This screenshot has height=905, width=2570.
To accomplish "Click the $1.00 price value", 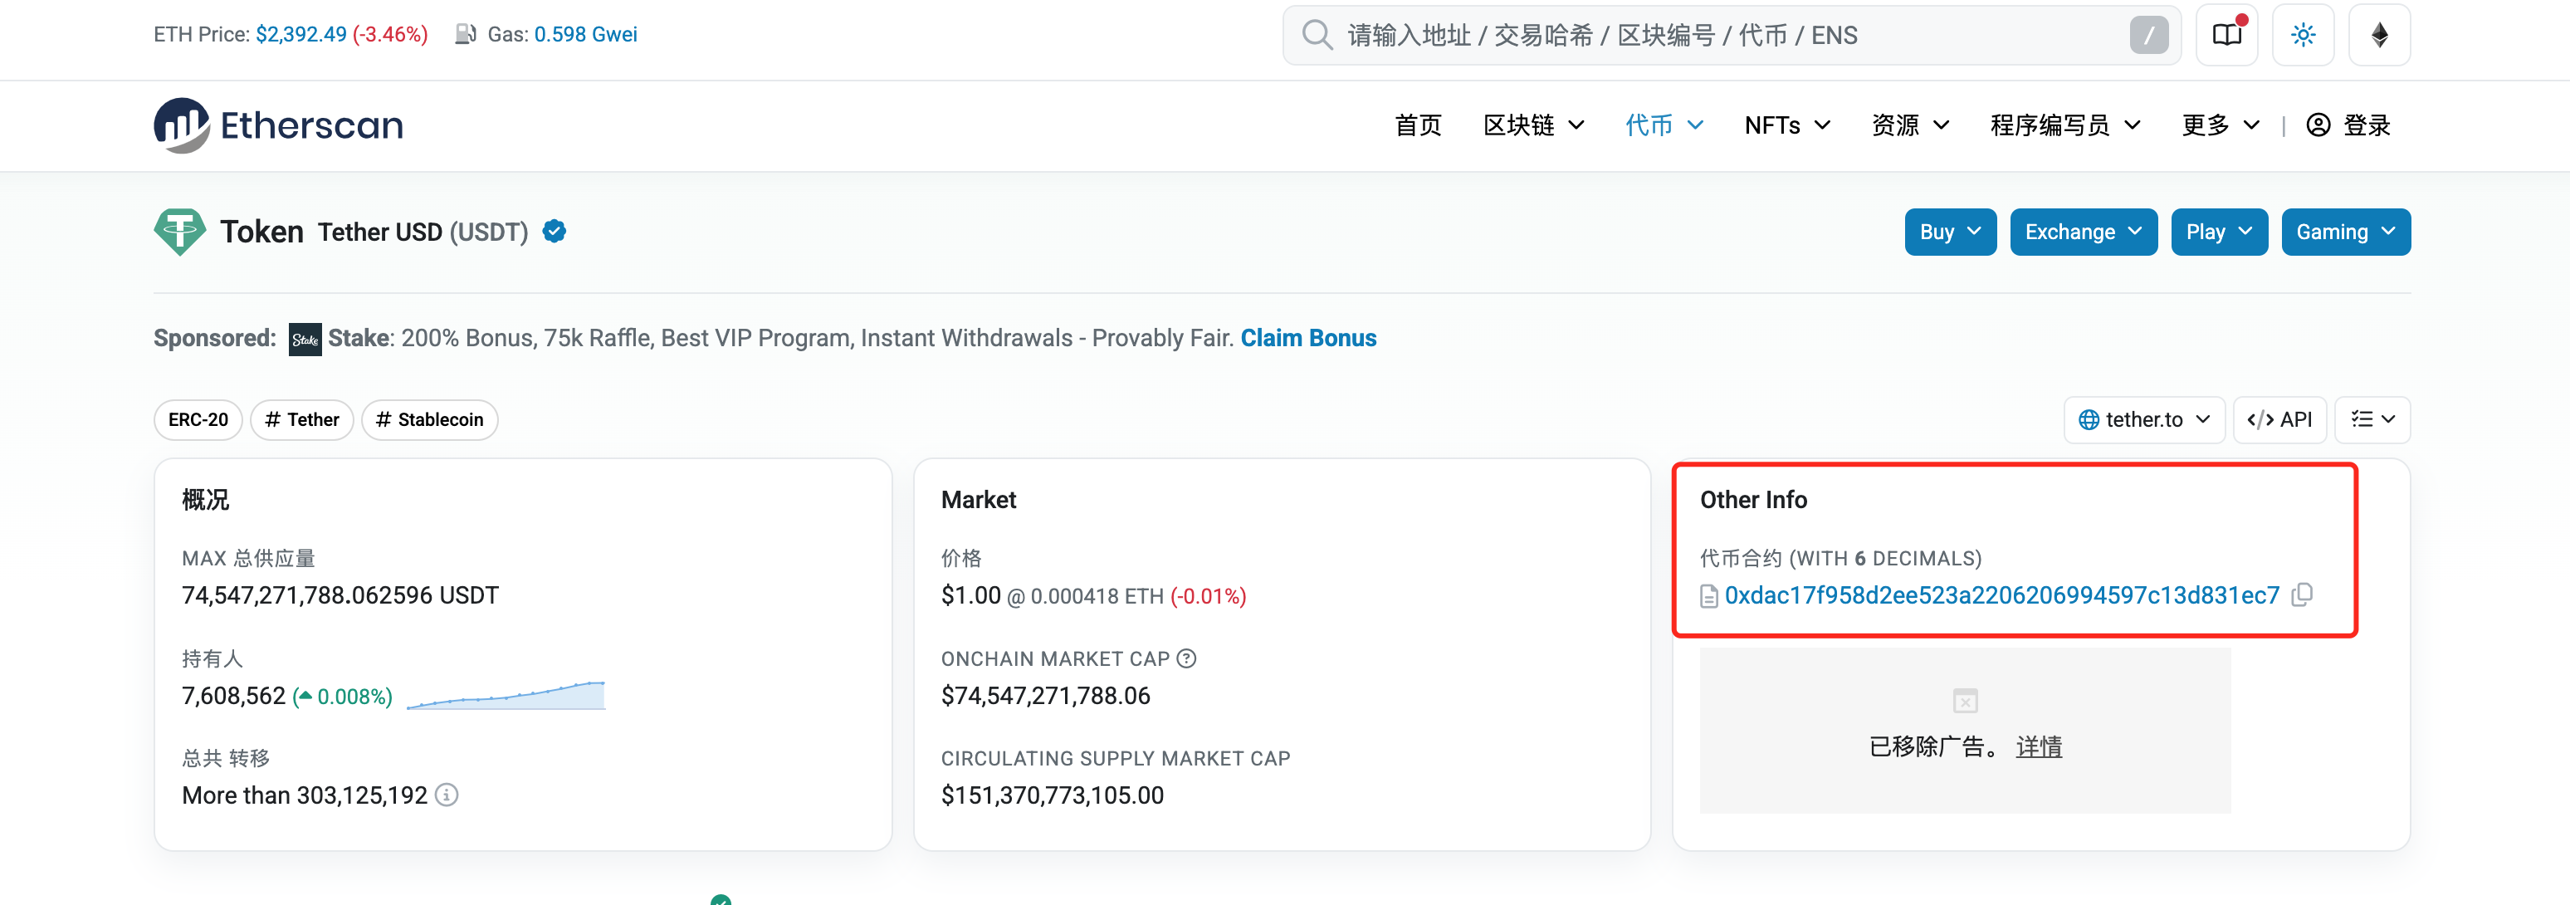I will point(970,595).
